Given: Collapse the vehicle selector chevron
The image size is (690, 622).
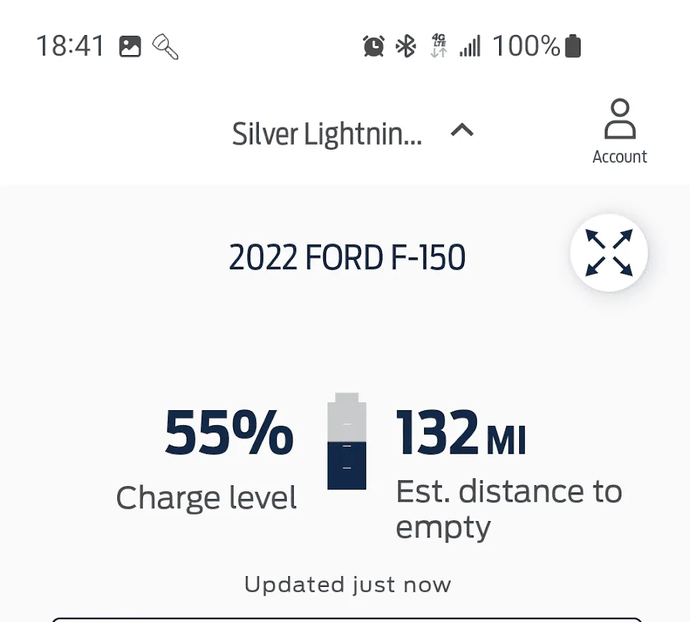Looking at the screenshot, I should (462, 130).
